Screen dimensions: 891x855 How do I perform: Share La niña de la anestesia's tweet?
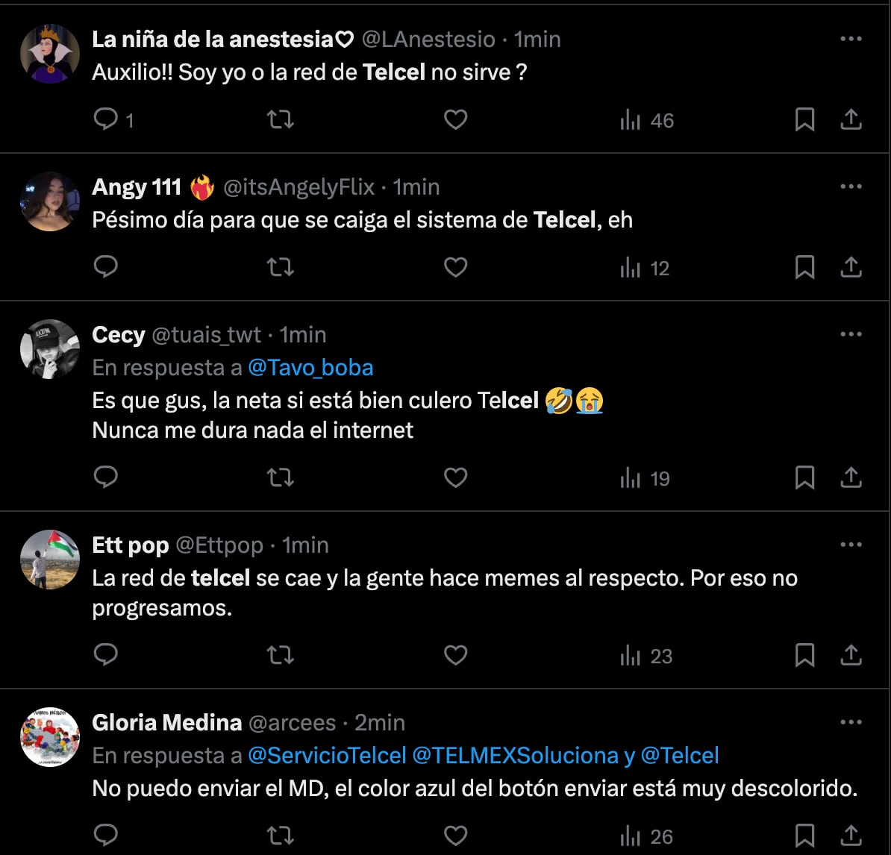851,119
